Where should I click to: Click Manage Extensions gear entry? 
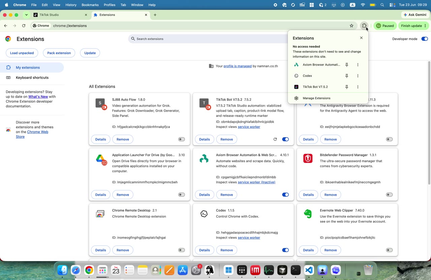pyautogui.click(x=328, y=98)
